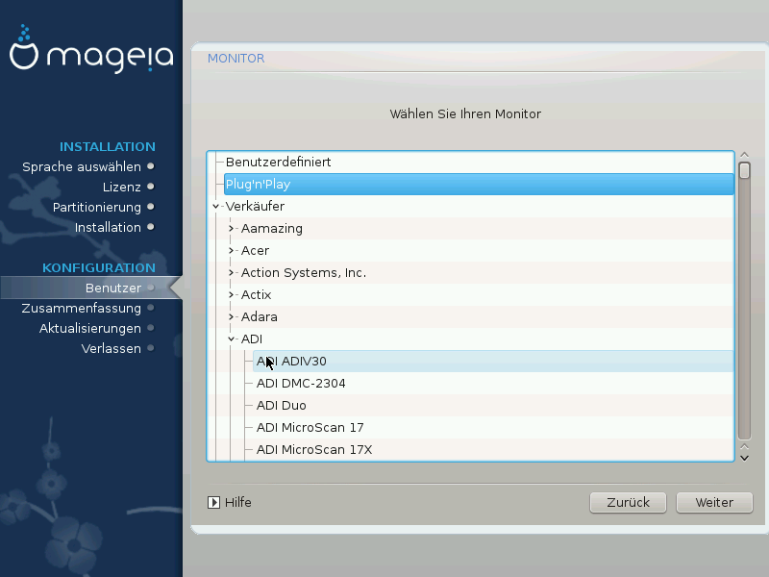Click the Zusammenfassung sidebar step

pos(82,308)
